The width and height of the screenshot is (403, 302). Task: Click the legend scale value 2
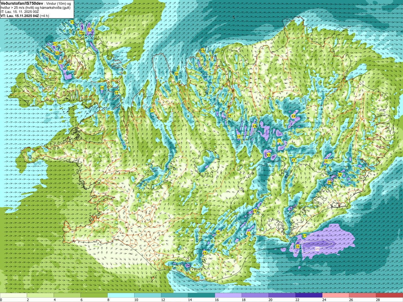tap(28, 300)
